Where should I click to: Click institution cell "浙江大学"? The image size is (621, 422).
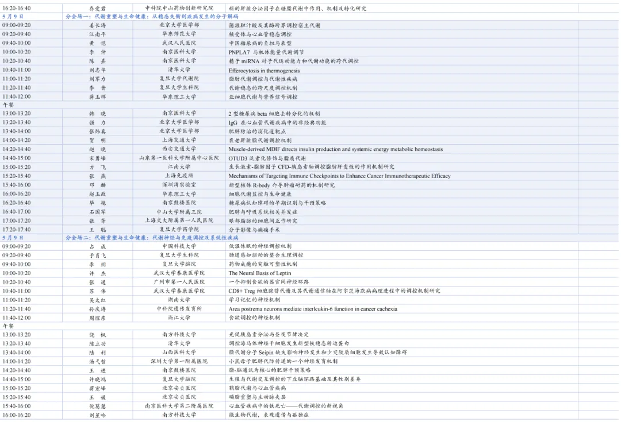click(x=179, y=318)
